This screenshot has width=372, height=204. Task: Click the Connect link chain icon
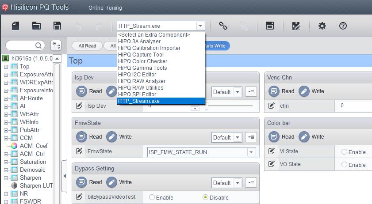pos(223,26)
